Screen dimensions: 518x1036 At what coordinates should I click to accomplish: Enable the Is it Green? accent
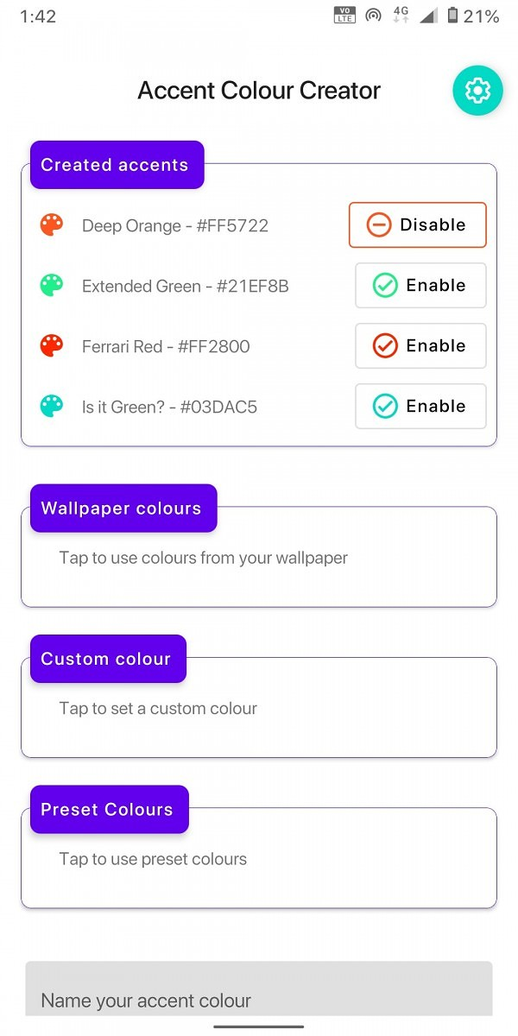click(420, 406)
